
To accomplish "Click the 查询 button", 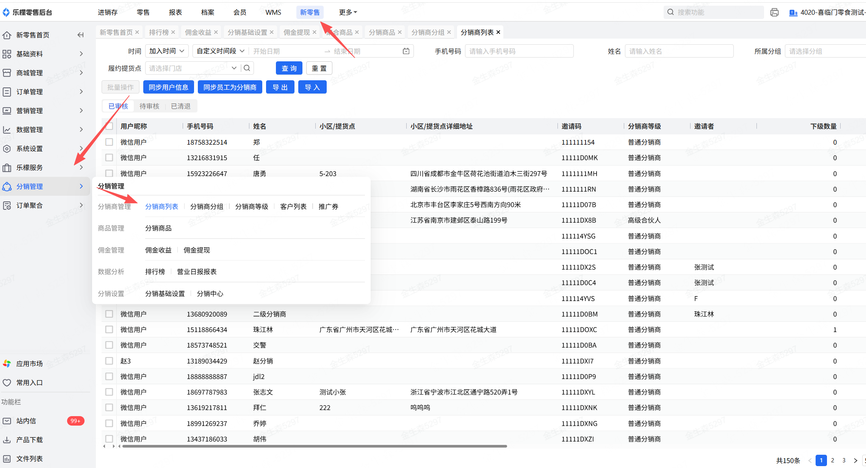I will pyautogui.click(x=289, y=68).
